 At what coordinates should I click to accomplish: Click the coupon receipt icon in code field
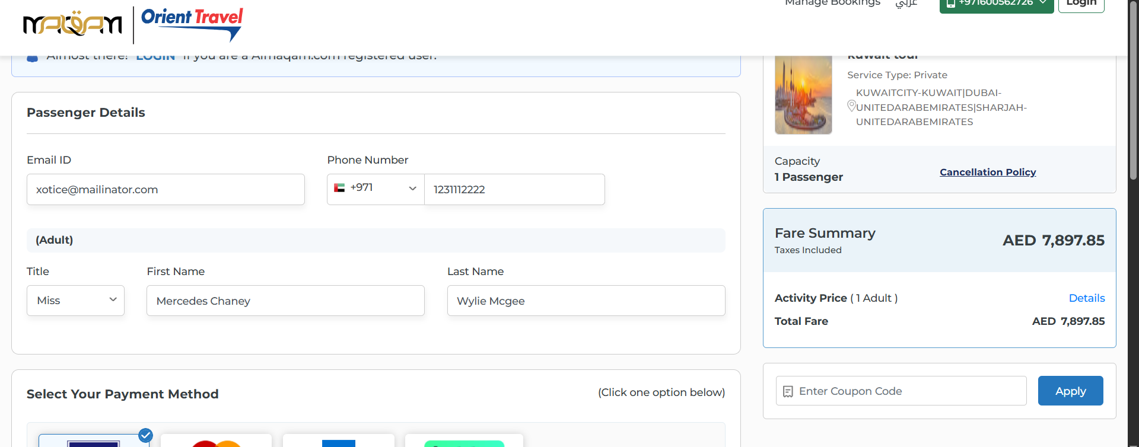click(788, 391)
